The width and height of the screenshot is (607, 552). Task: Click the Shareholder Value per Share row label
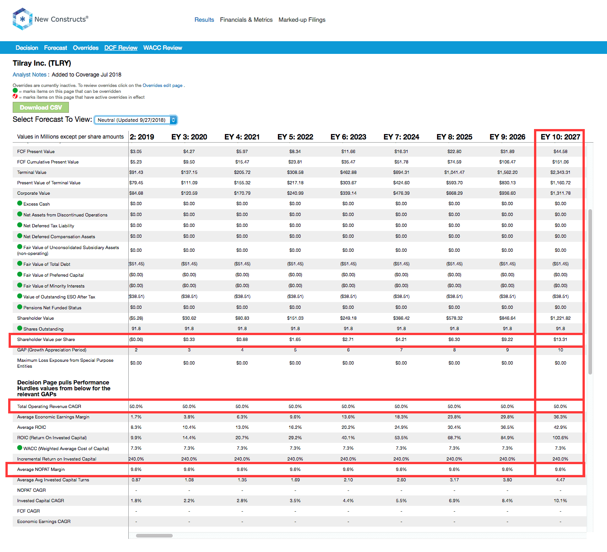(x=46, y=340)
